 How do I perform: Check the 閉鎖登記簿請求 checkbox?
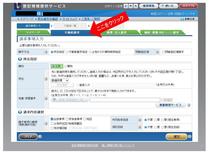164,52
